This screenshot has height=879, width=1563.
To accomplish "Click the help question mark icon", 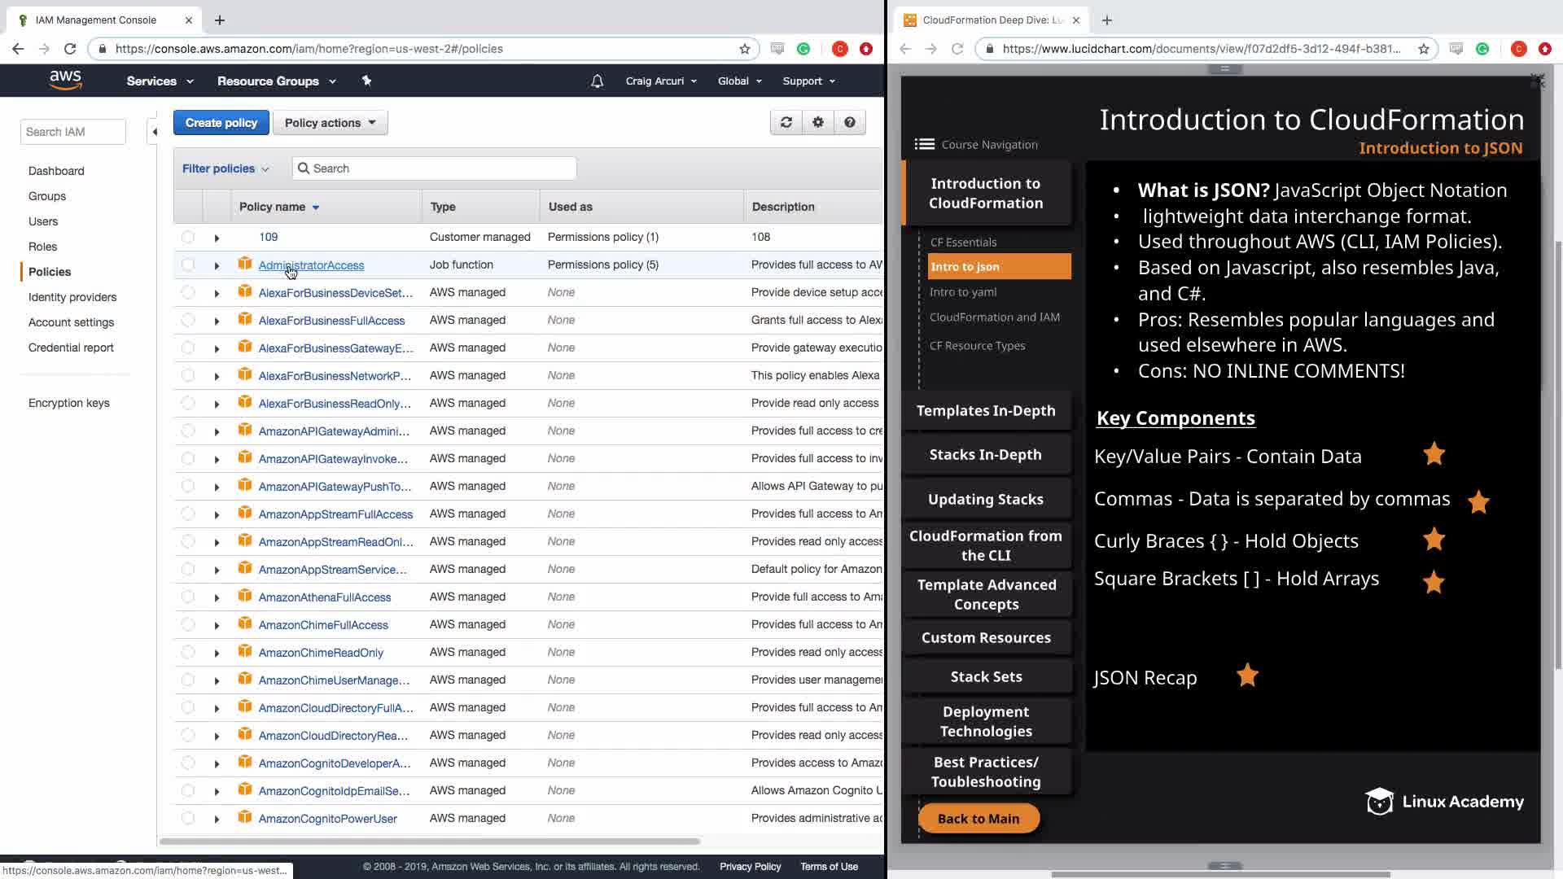I will tap(849, 123).
